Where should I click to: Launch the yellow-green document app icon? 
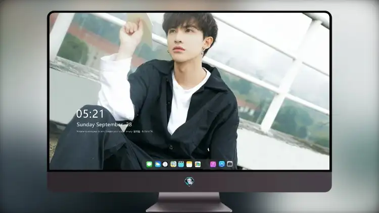tap(173, 165)
